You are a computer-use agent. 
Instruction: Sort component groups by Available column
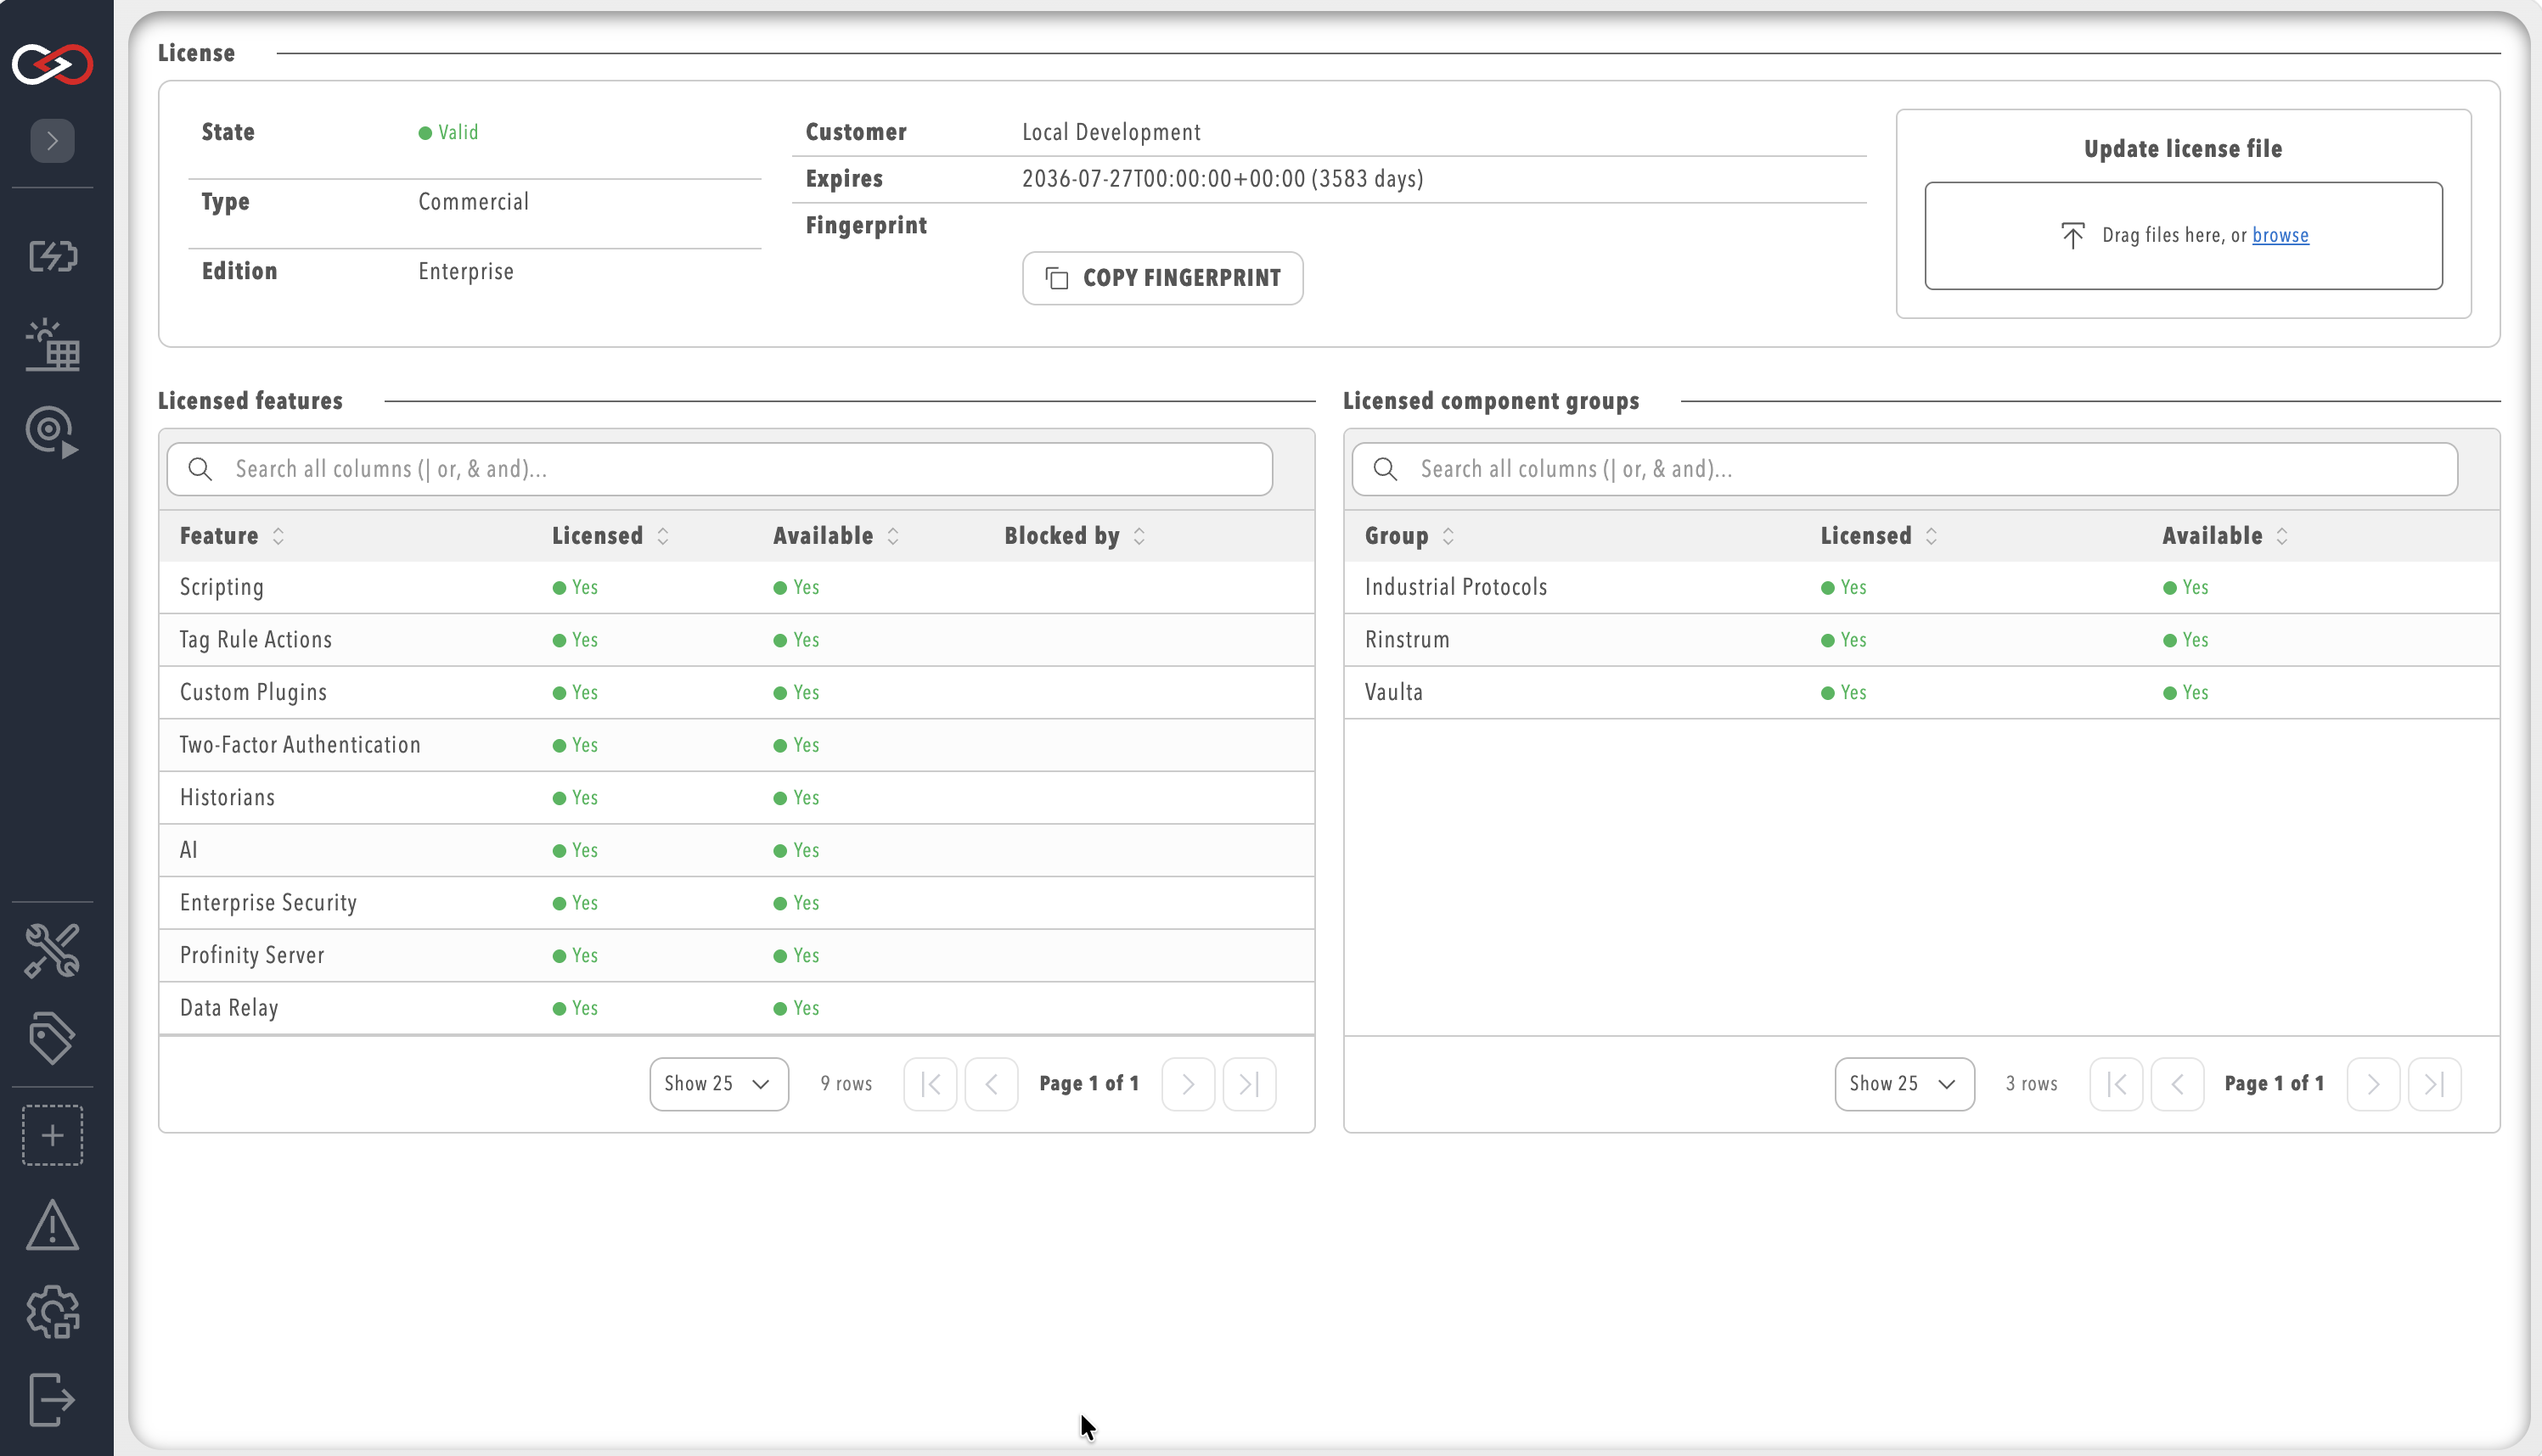click(2224, 536)
